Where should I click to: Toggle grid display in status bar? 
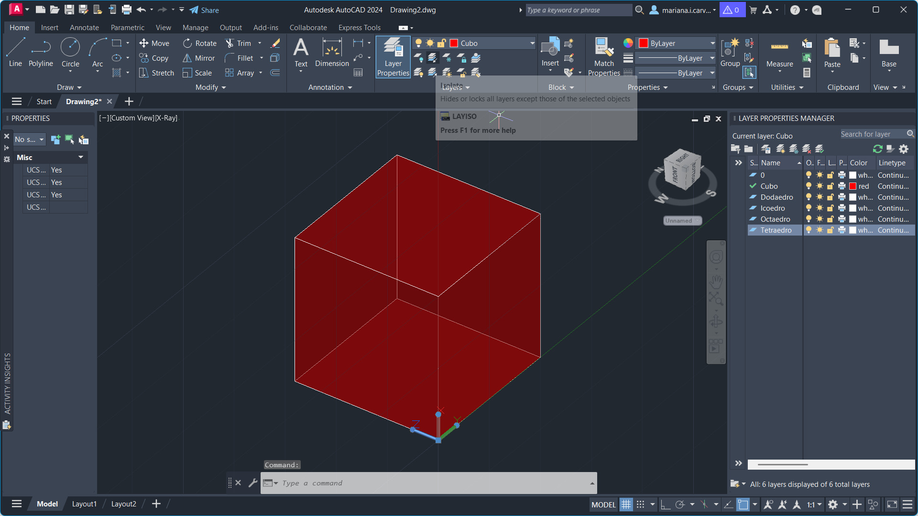[626, 505]
